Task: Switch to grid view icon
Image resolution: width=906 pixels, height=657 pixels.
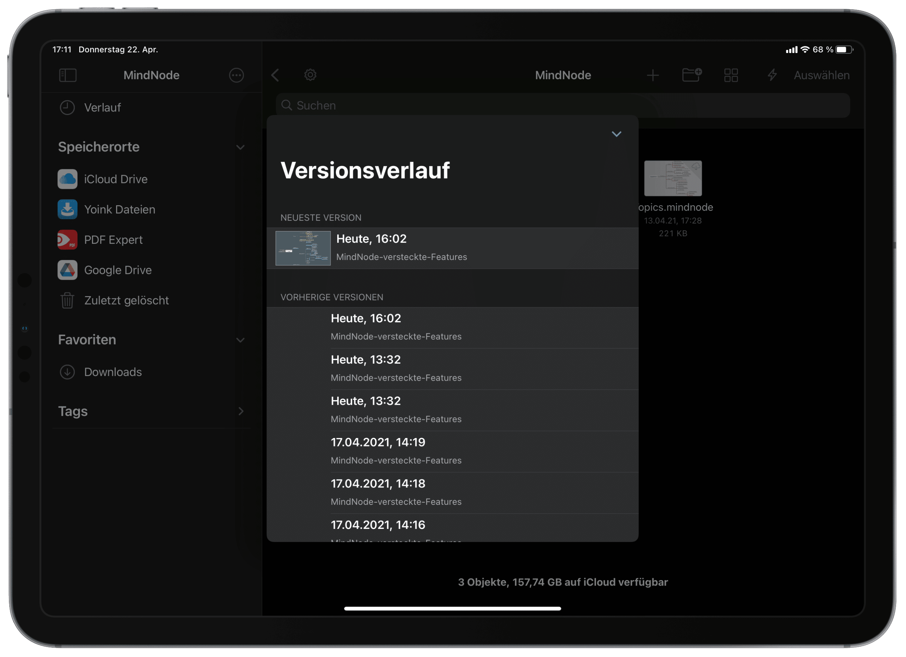Action: (x=731, y=75)
